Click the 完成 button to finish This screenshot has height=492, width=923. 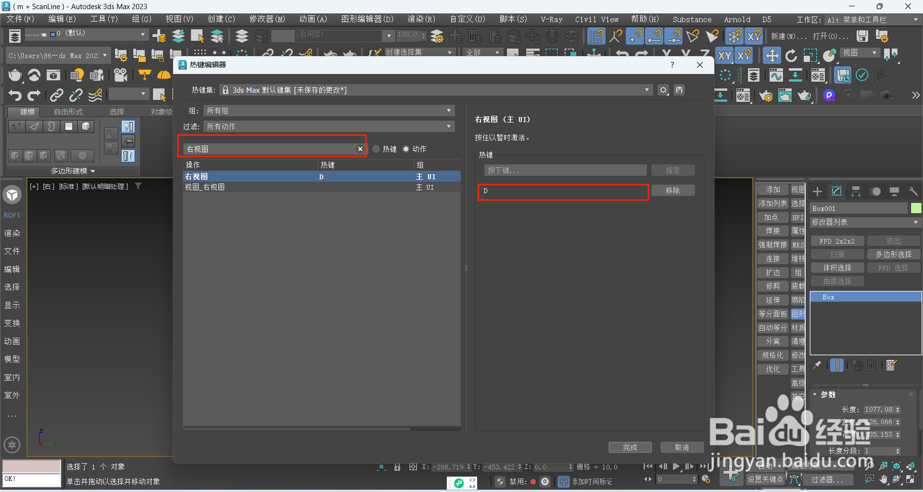point(630,447)
